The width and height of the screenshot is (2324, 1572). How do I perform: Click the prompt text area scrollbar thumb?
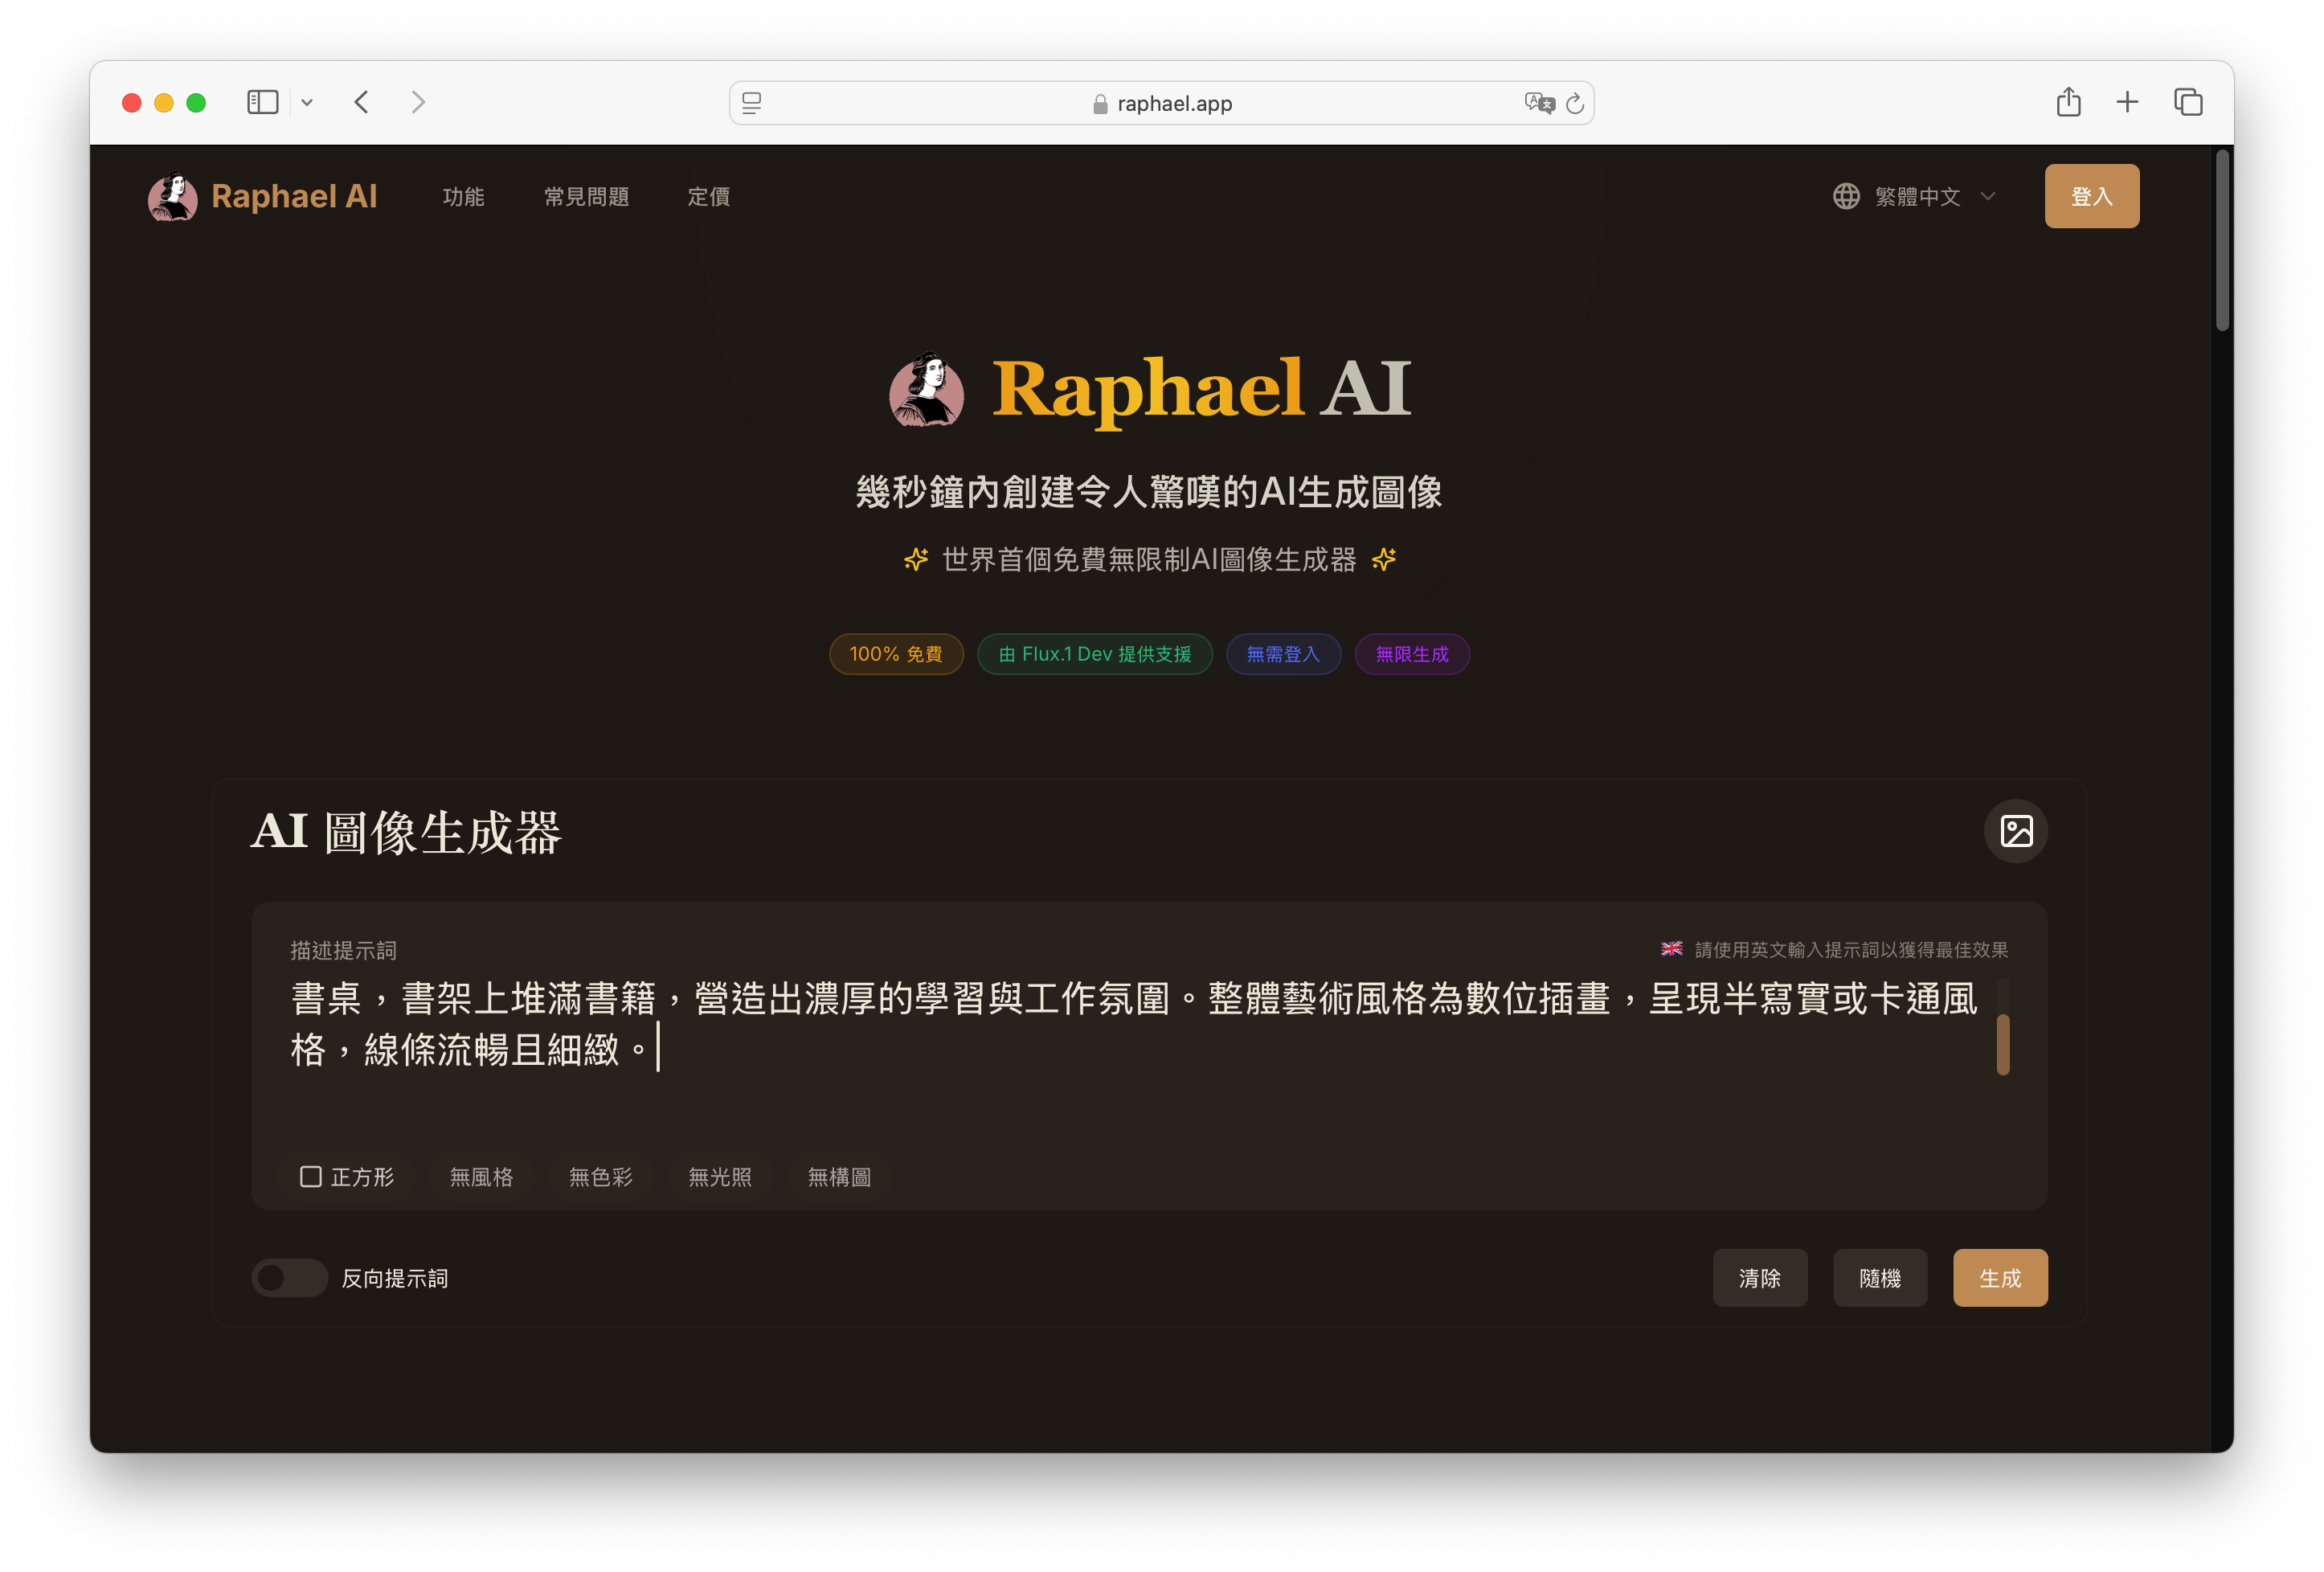coord(2003,1044)
